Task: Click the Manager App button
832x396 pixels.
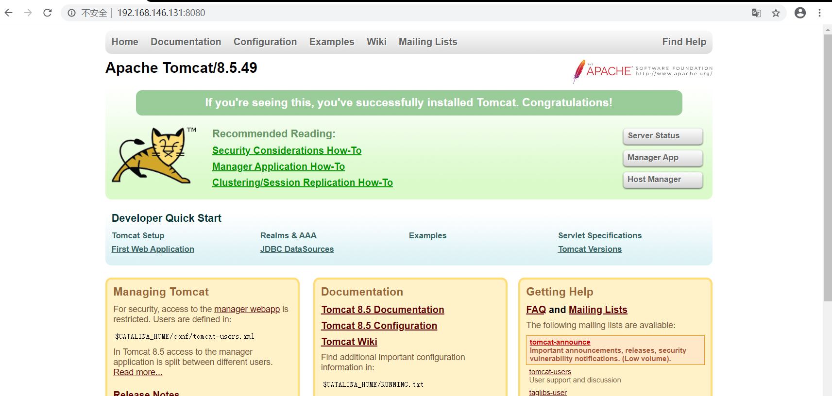Action: pyautogui.click(x=662, y=158)
